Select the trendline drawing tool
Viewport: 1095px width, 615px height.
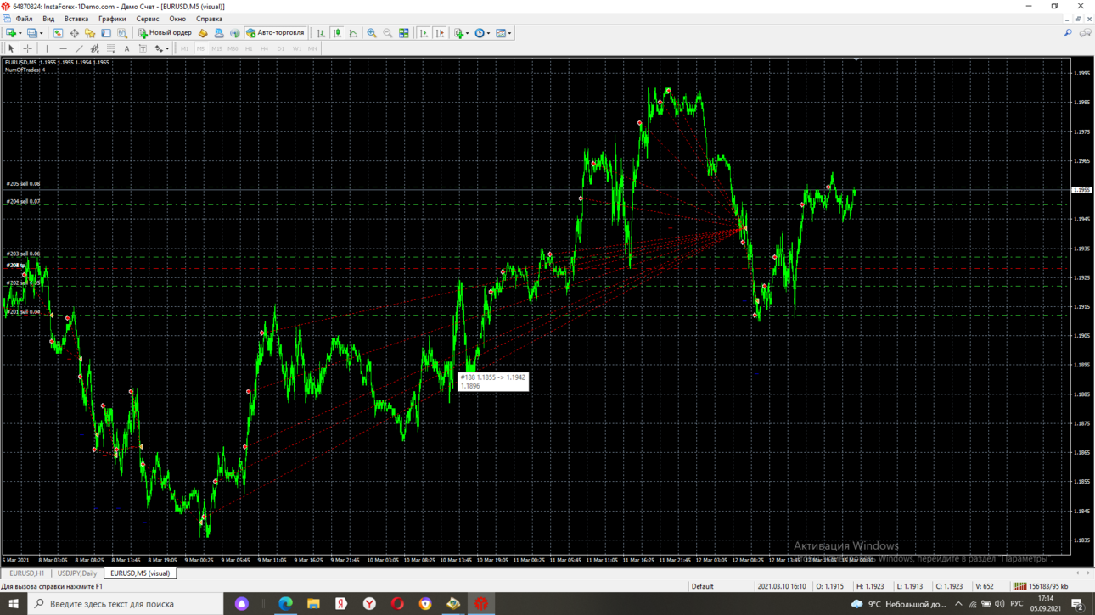79,48
